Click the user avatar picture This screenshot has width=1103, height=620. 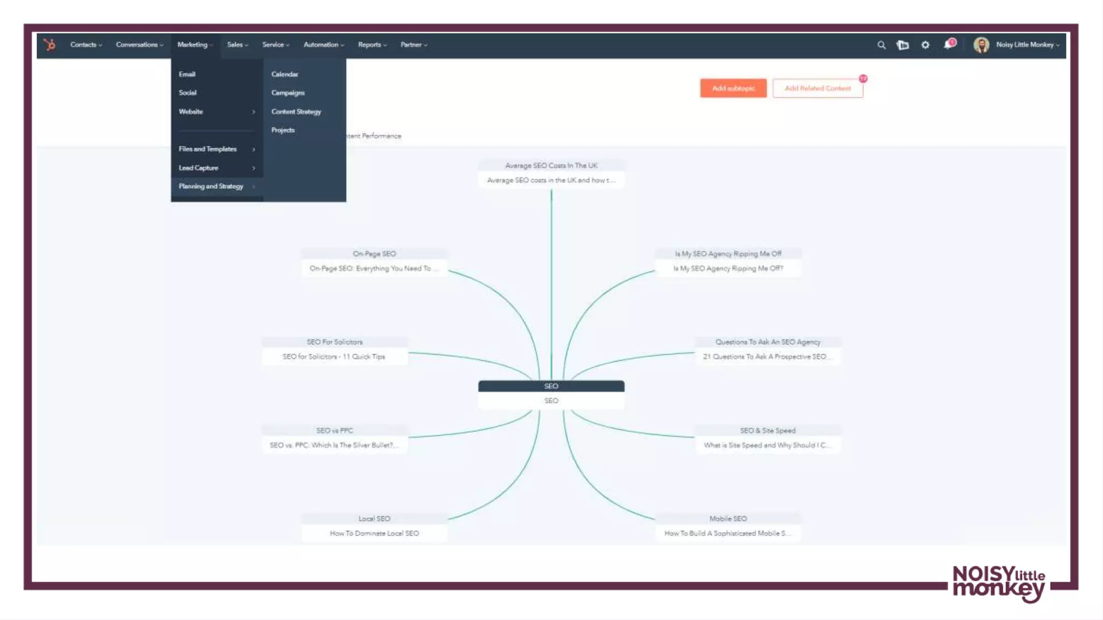pos(981,45)
